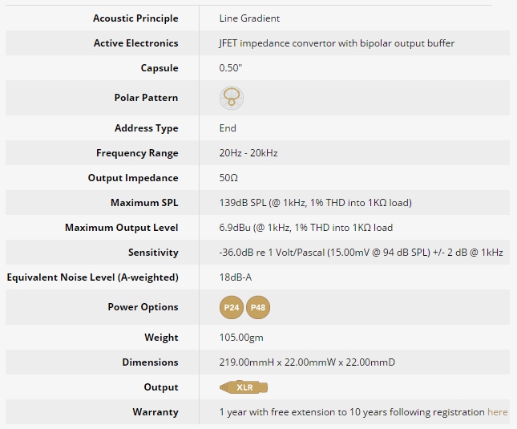The image size is (517, 429).
Task: Select the P24 power option badge
Action: coord(232,307)
